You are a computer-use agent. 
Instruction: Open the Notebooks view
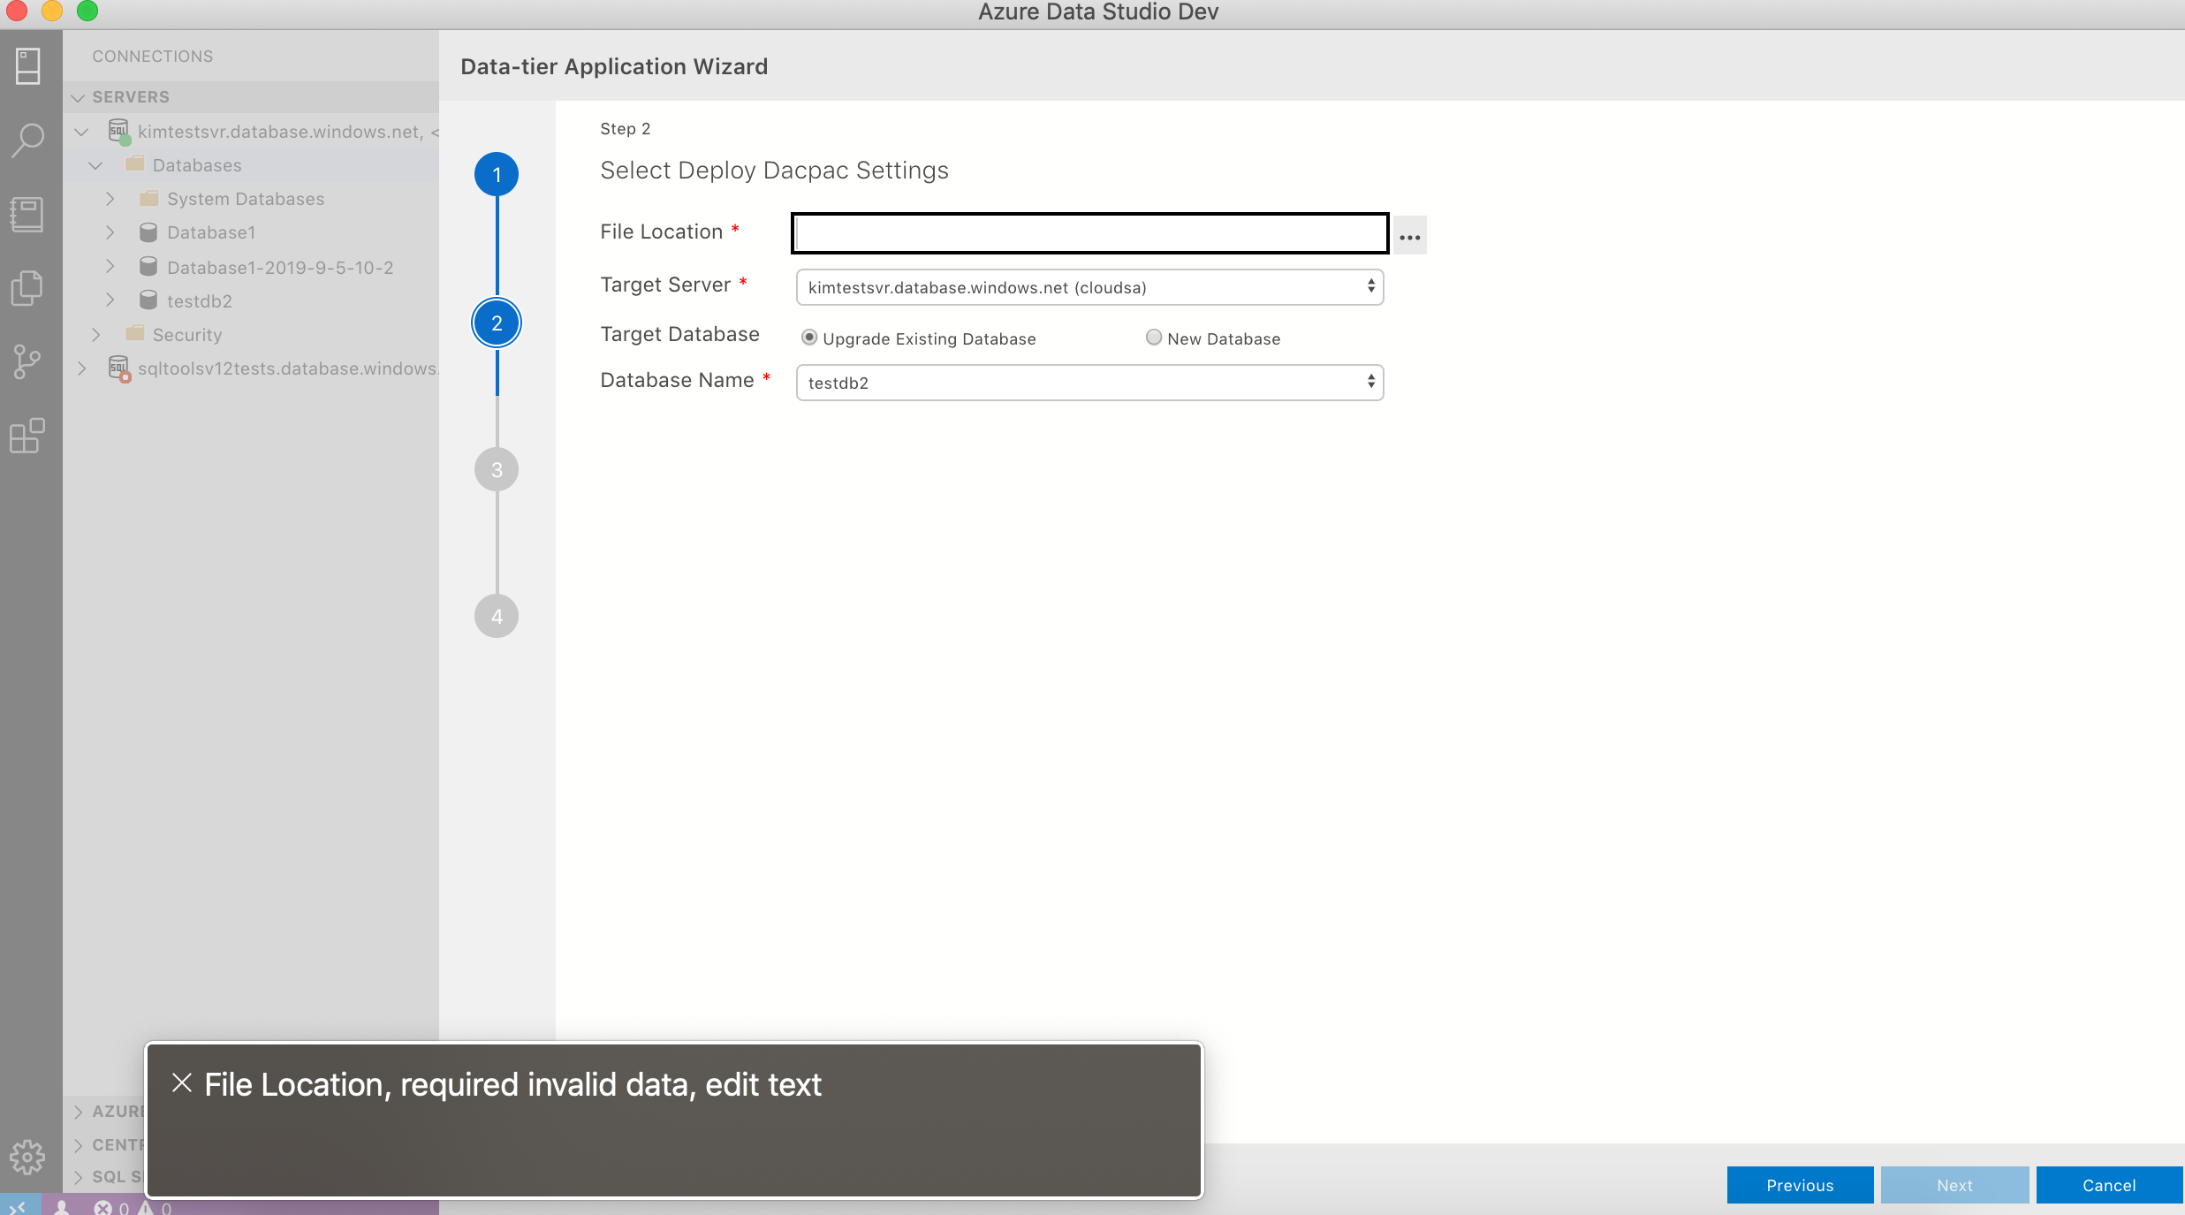(x=27, y=214)
